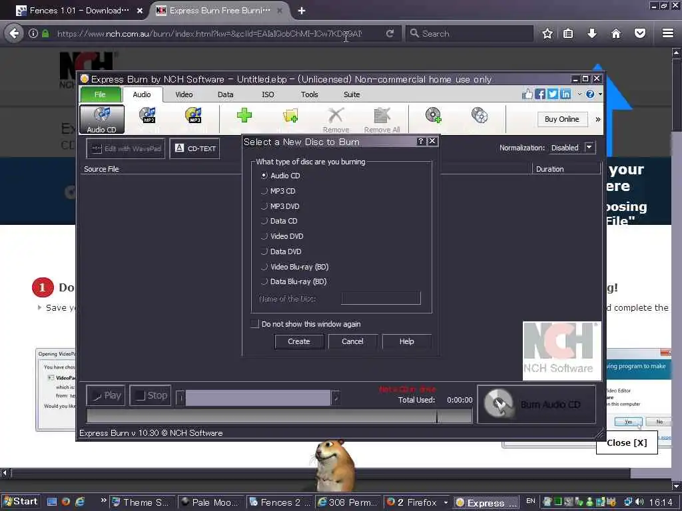Open the Pale Moon taskbar item

click(211, 502)
